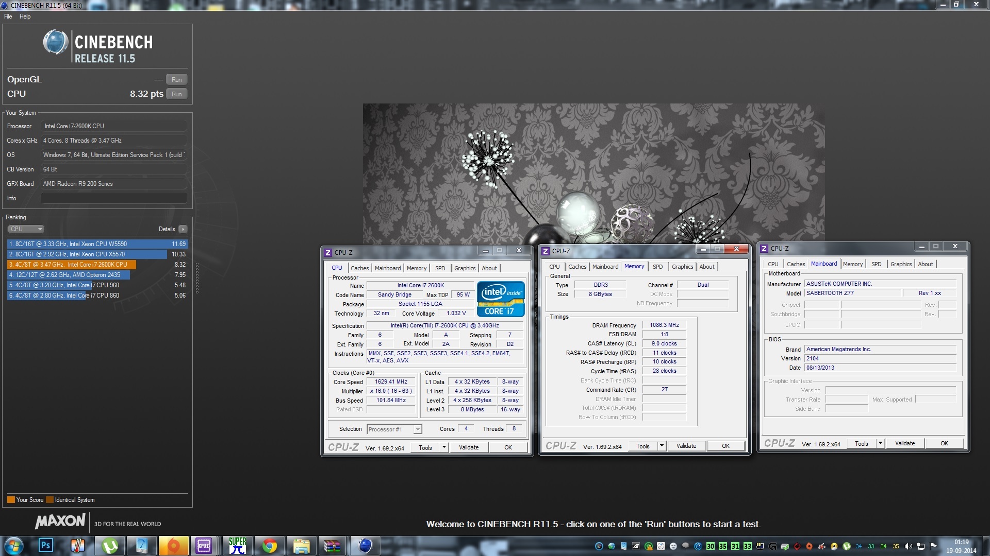Click the Identical System legend swatch
Screen dimensions: 990x556
click(49, 500)
